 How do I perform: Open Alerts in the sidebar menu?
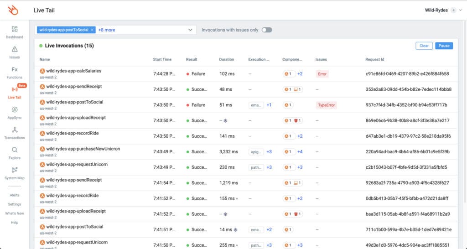click(15, 195)
